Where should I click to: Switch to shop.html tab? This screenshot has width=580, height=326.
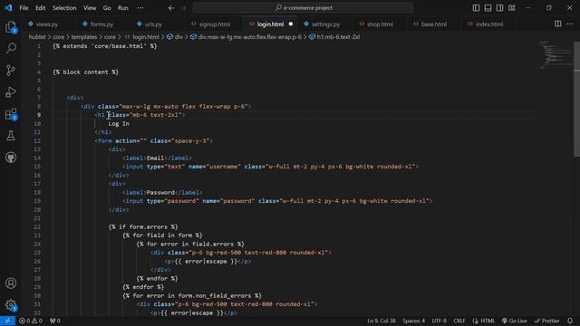click(x=380, y=24)
